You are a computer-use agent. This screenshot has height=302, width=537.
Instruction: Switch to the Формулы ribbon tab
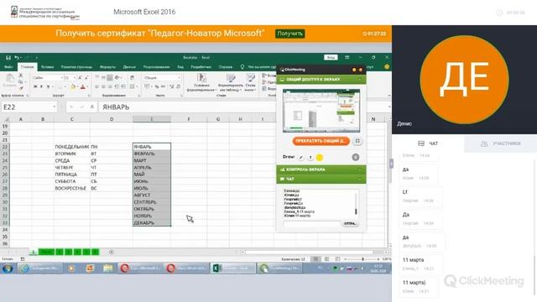tap(107, 67)
